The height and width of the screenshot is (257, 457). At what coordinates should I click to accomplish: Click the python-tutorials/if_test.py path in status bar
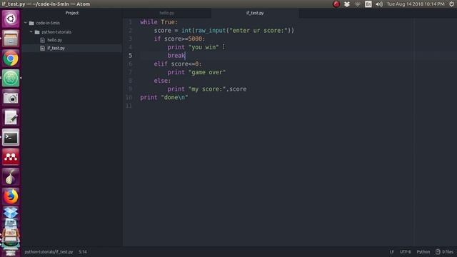click(x=49, y=252)
